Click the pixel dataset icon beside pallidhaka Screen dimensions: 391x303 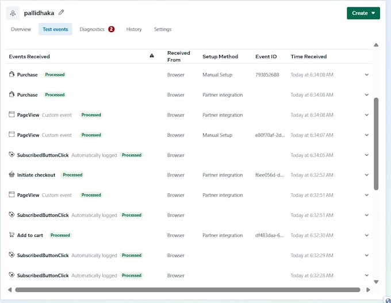13,13
